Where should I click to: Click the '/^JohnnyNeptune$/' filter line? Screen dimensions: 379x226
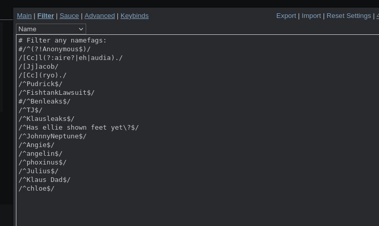click(52, 136)
